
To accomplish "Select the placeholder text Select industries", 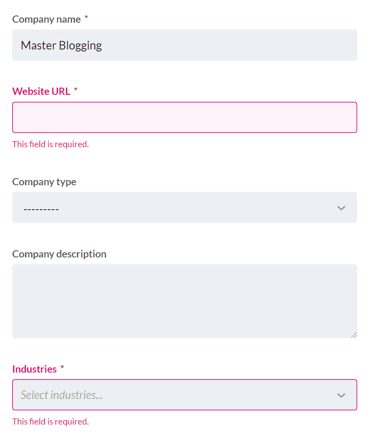I will point(62,395).
